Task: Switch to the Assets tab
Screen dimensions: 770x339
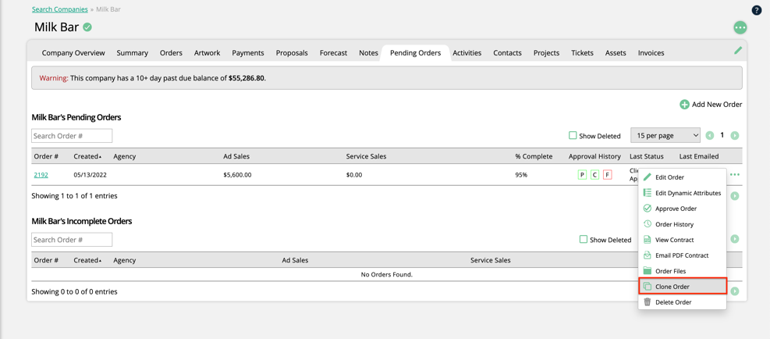Action: [616, 52]
